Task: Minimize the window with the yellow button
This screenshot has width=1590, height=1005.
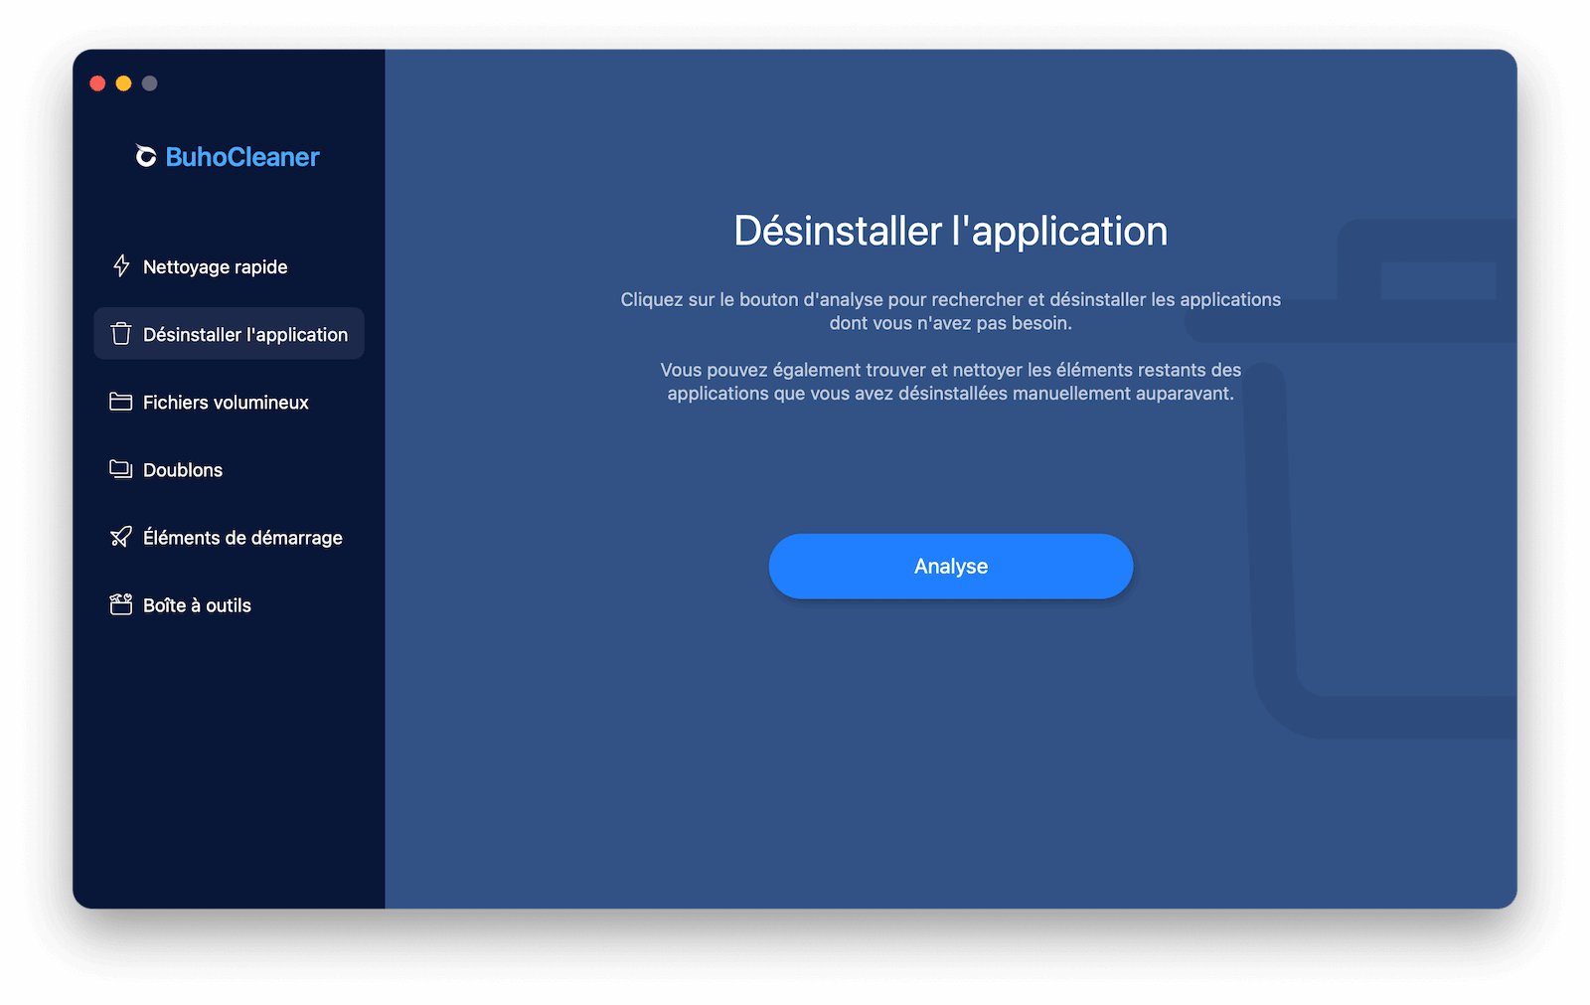Action: [123, 84]
